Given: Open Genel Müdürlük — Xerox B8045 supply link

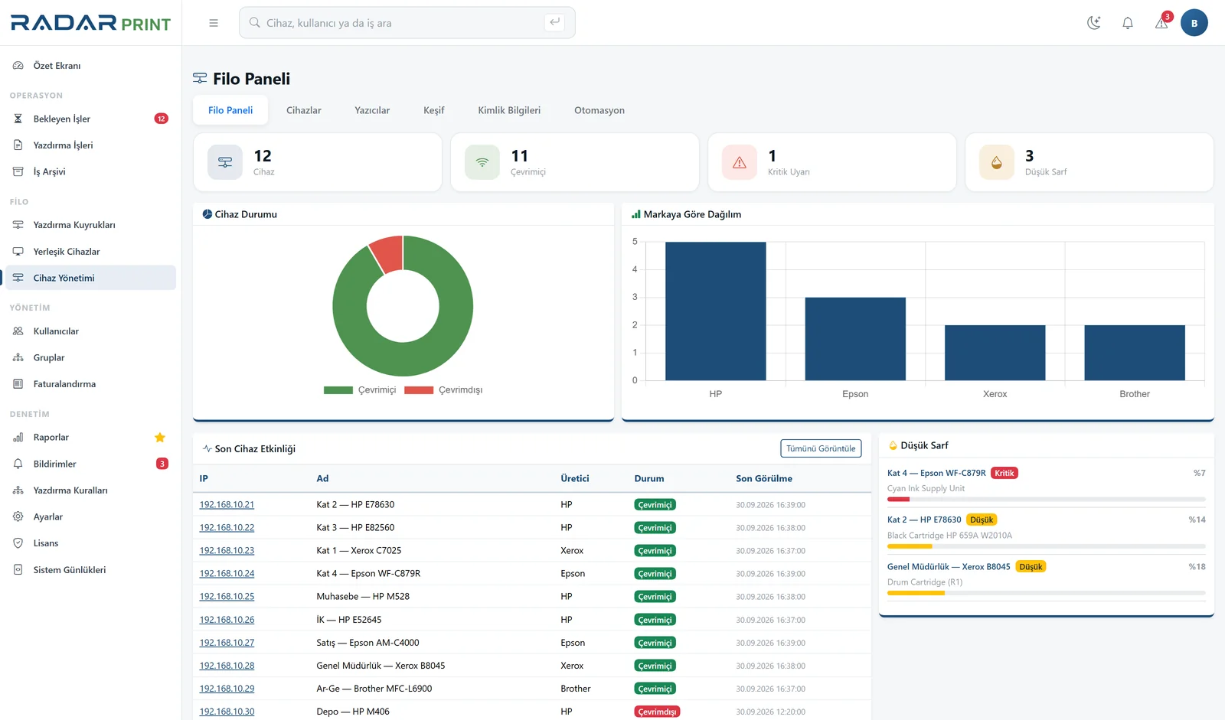Looking at the screenshot, I should (949, 567).
